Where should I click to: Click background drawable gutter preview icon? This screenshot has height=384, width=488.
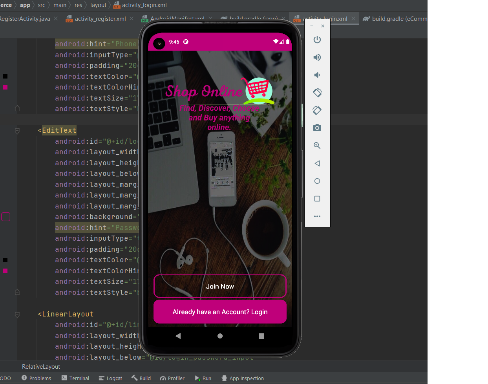[6, 217]
